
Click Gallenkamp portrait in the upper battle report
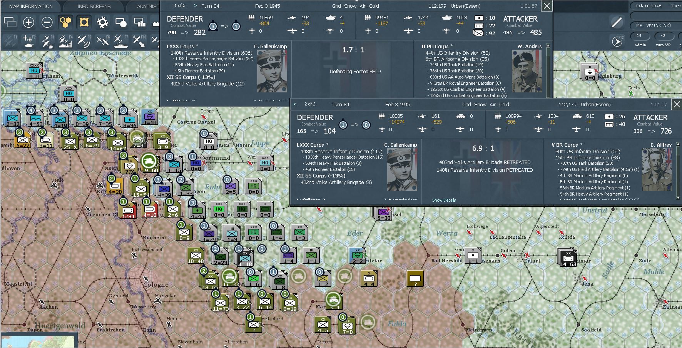pos(272,71)
